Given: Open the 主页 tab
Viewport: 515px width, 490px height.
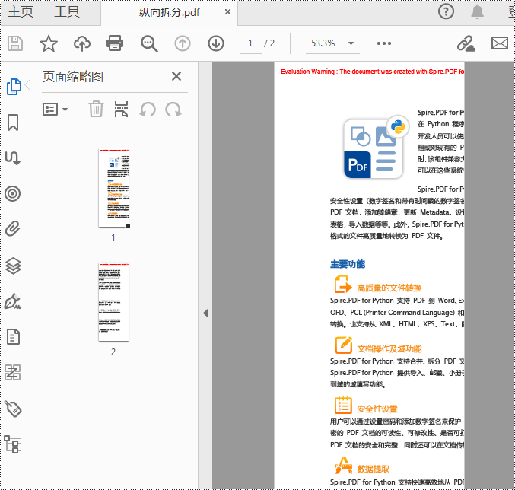Looking at the screenshot, I should point(21,12).
